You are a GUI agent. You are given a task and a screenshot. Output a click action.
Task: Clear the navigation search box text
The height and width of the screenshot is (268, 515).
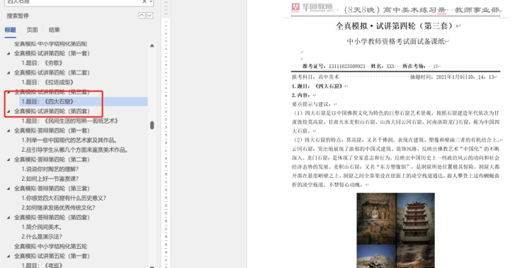[145, 1]
